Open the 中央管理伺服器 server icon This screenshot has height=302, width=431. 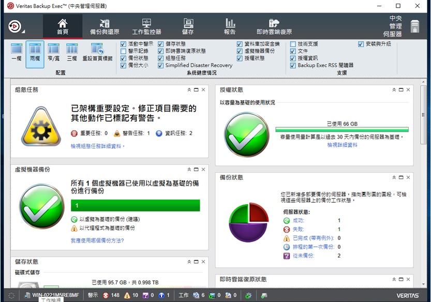click(x=415, y=26)
